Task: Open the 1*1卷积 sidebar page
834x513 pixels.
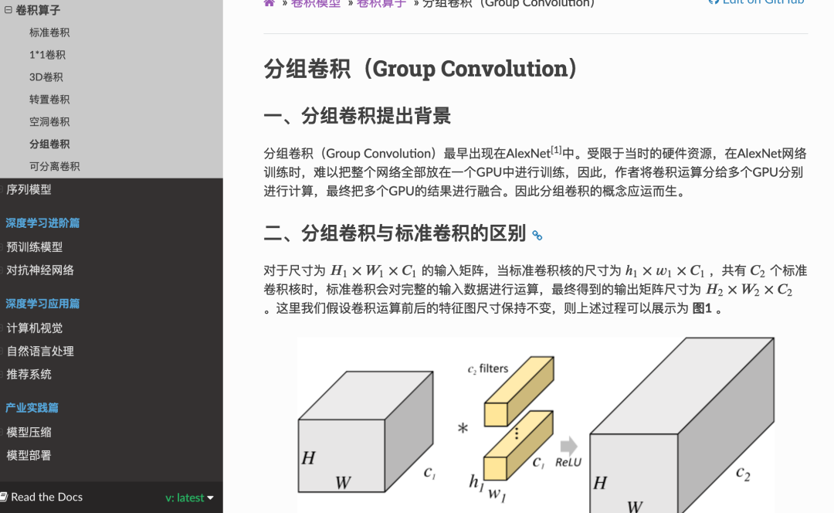Action: 47,55
